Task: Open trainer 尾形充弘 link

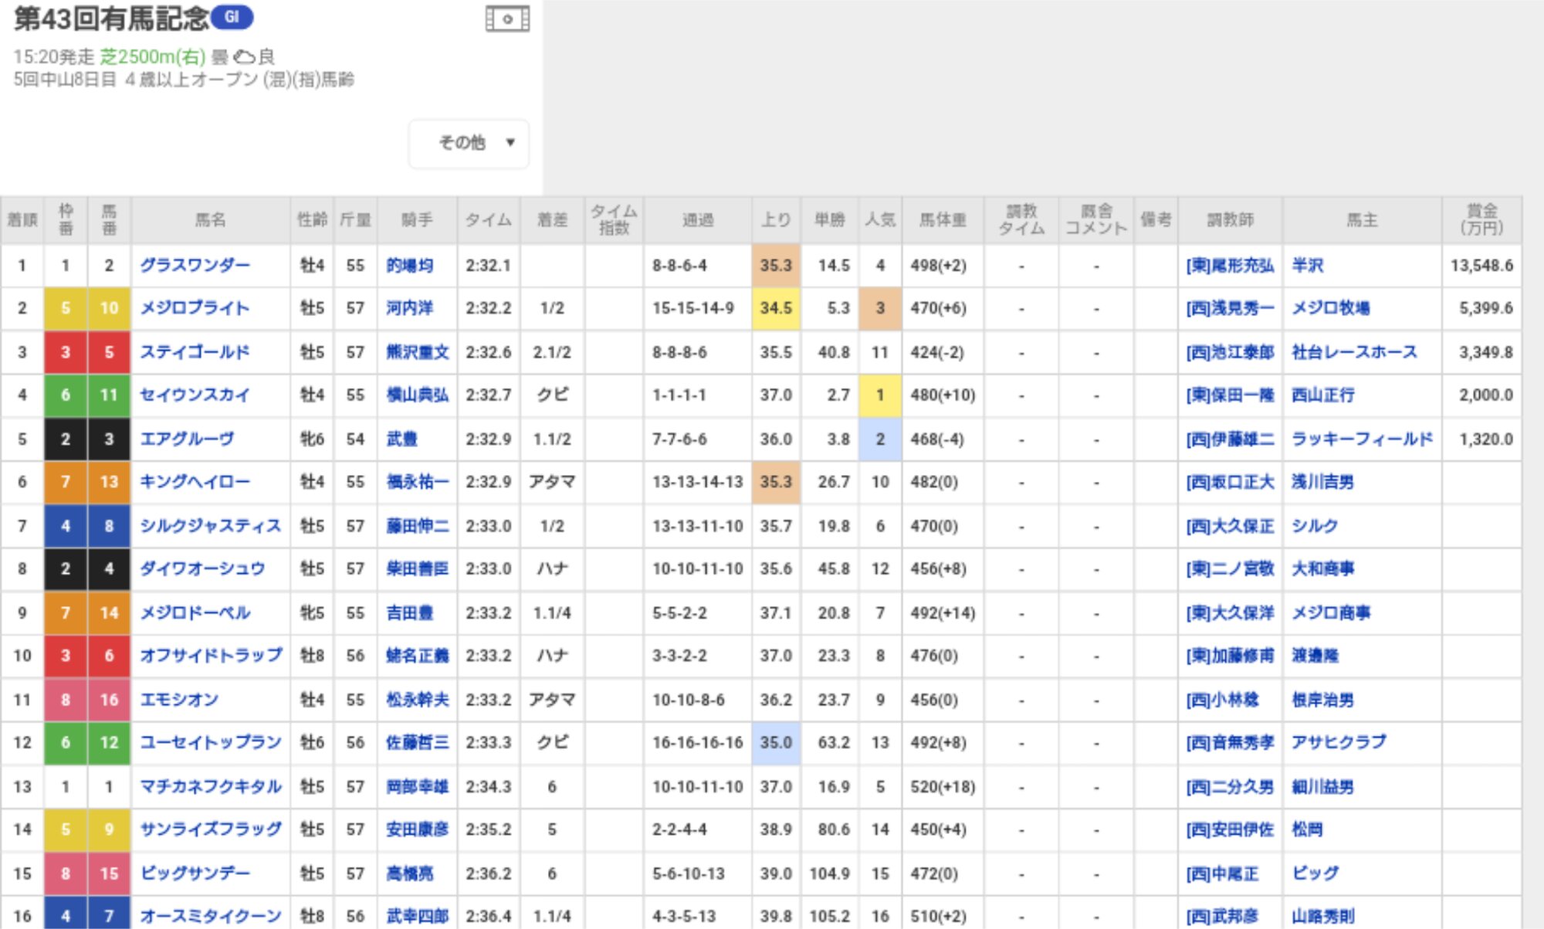Action: [1230, 266]
